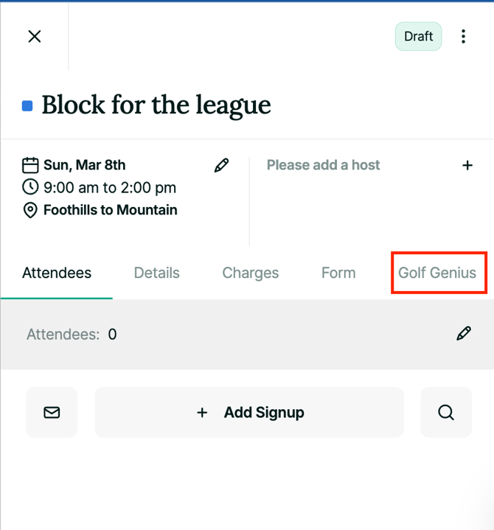Open the Details tab
Image resolution: width=494 pixels, height=530 pixels.
click(x=156, y=273)
